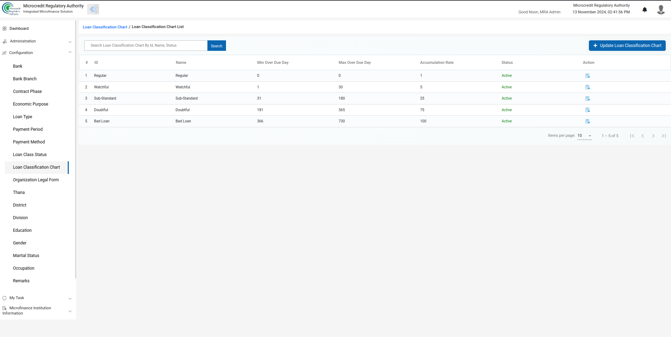The image size is (671, 337).
Task: Expand Microfinance Institution Information chevron
Action: coord(70,311)
